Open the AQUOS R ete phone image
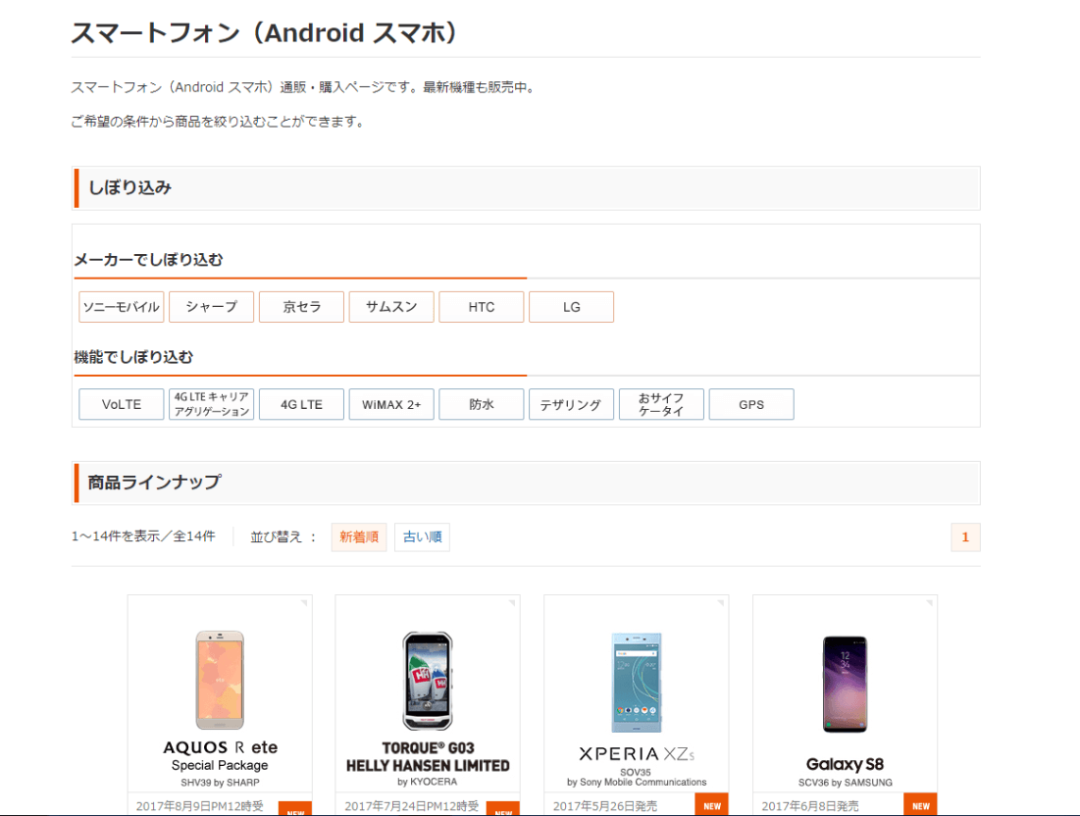 (220, 680)
